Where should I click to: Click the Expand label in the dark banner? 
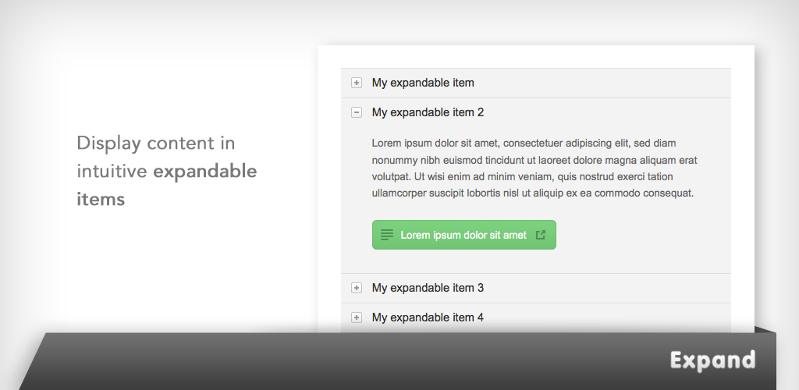712,360
